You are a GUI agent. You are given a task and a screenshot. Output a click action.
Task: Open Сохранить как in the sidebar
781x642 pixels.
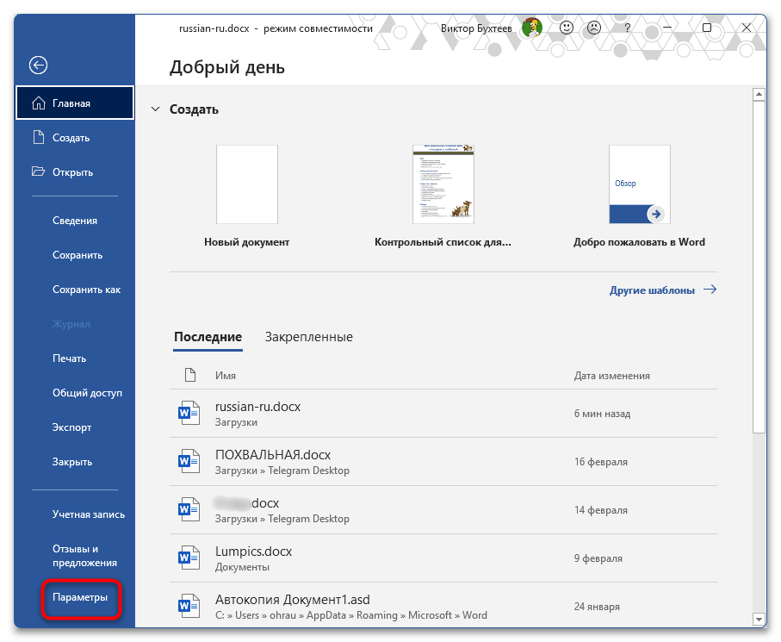pyautogui.click(x=86, y=290)
